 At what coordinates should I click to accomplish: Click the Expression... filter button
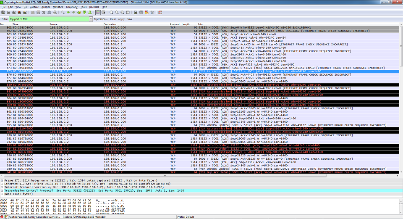100,19
